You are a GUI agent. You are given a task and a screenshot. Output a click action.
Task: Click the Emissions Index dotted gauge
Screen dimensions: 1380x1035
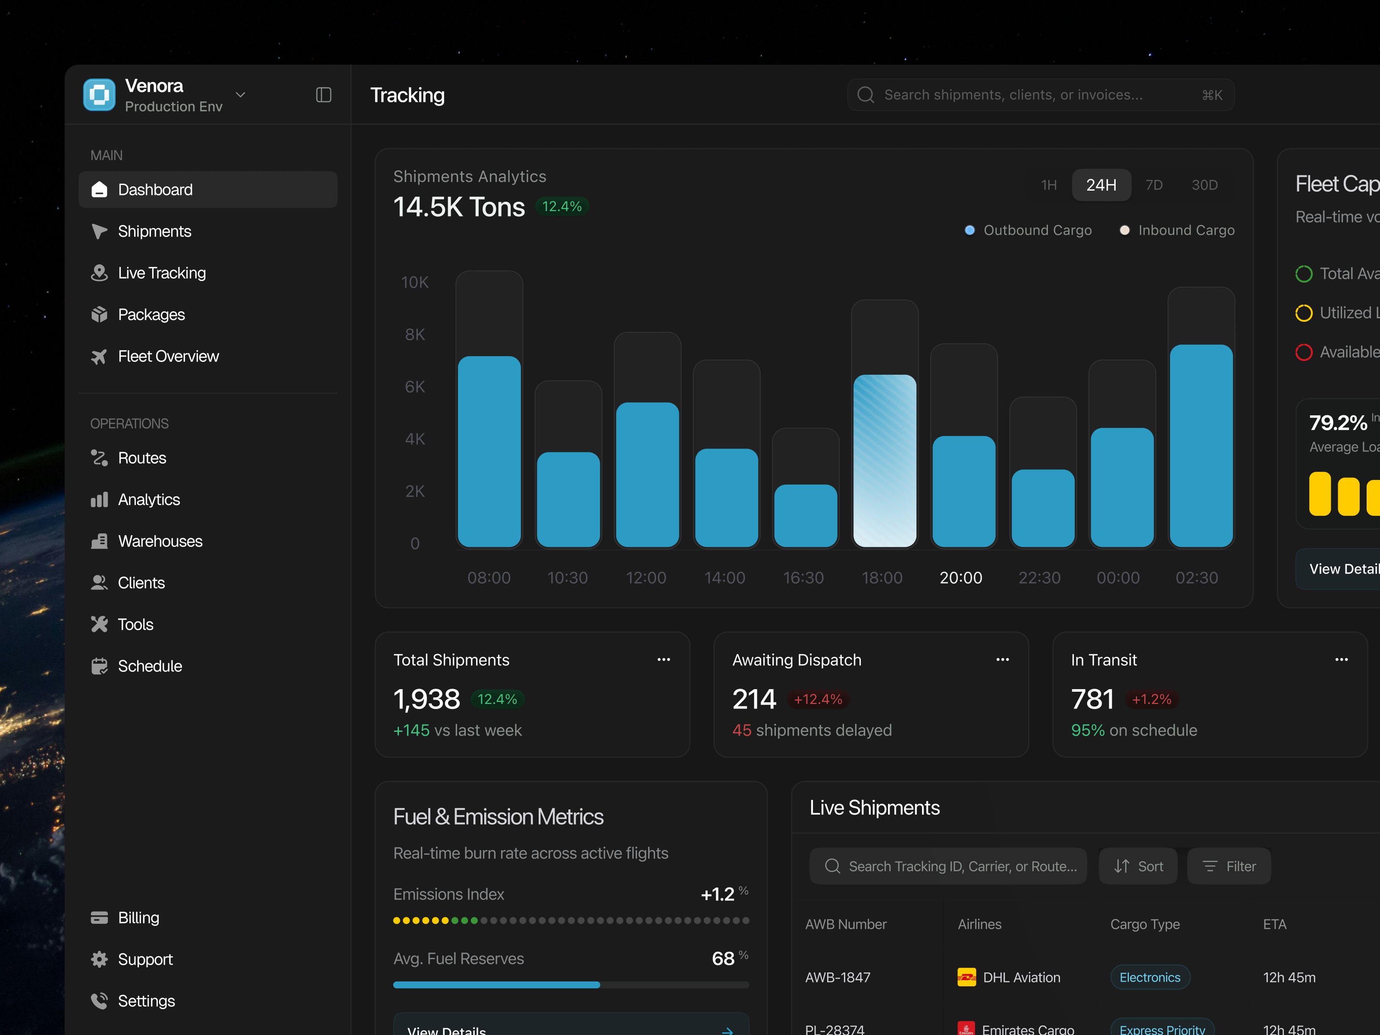(x=571, y=920)
